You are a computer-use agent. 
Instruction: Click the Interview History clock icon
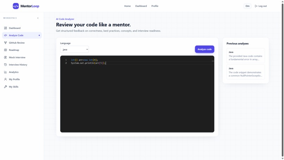tap(5, 65)
